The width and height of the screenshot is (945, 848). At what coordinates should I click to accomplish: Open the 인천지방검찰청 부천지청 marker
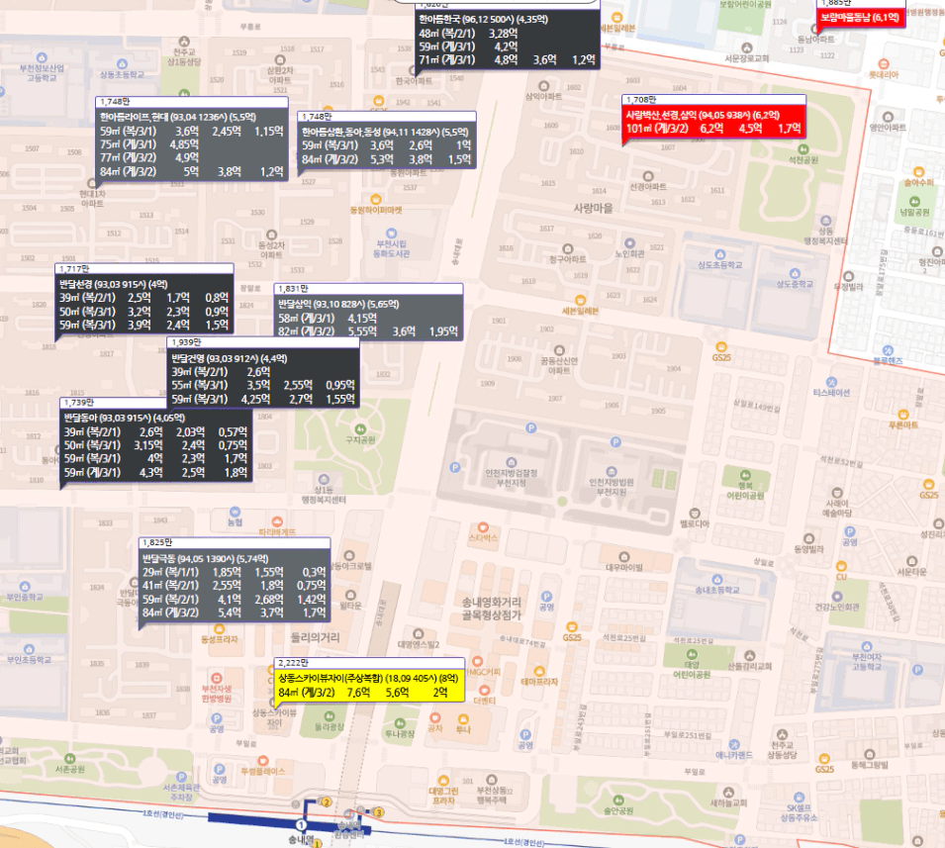(511, 463)
